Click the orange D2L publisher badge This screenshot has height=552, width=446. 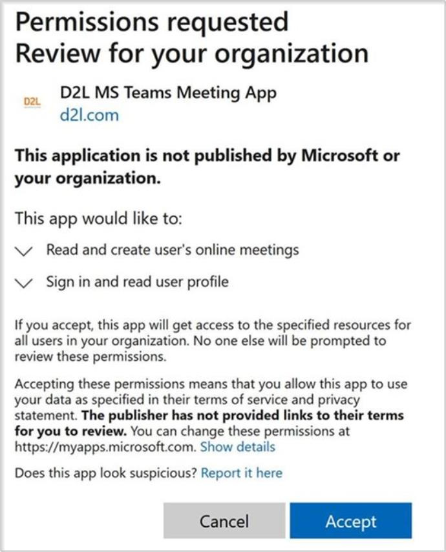[31, 101]
